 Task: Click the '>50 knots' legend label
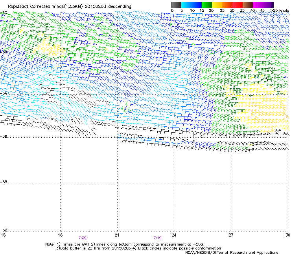click(x=280, y=11)
